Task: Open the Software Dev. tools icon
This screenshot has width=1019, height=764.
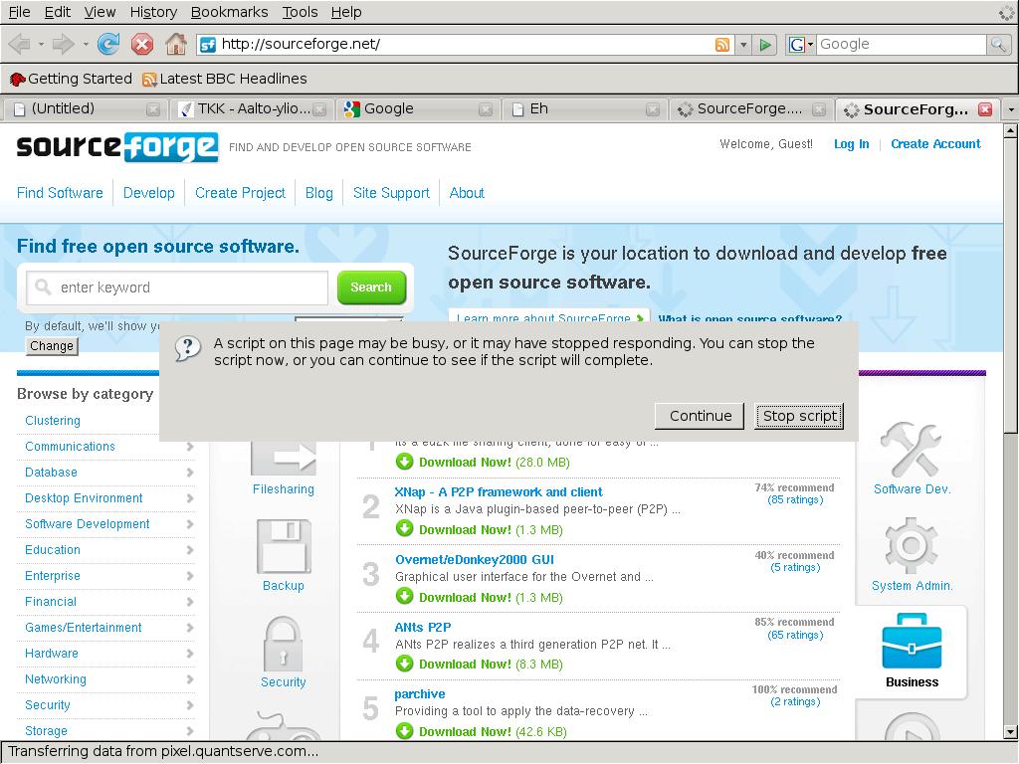Action: (912, 450)
